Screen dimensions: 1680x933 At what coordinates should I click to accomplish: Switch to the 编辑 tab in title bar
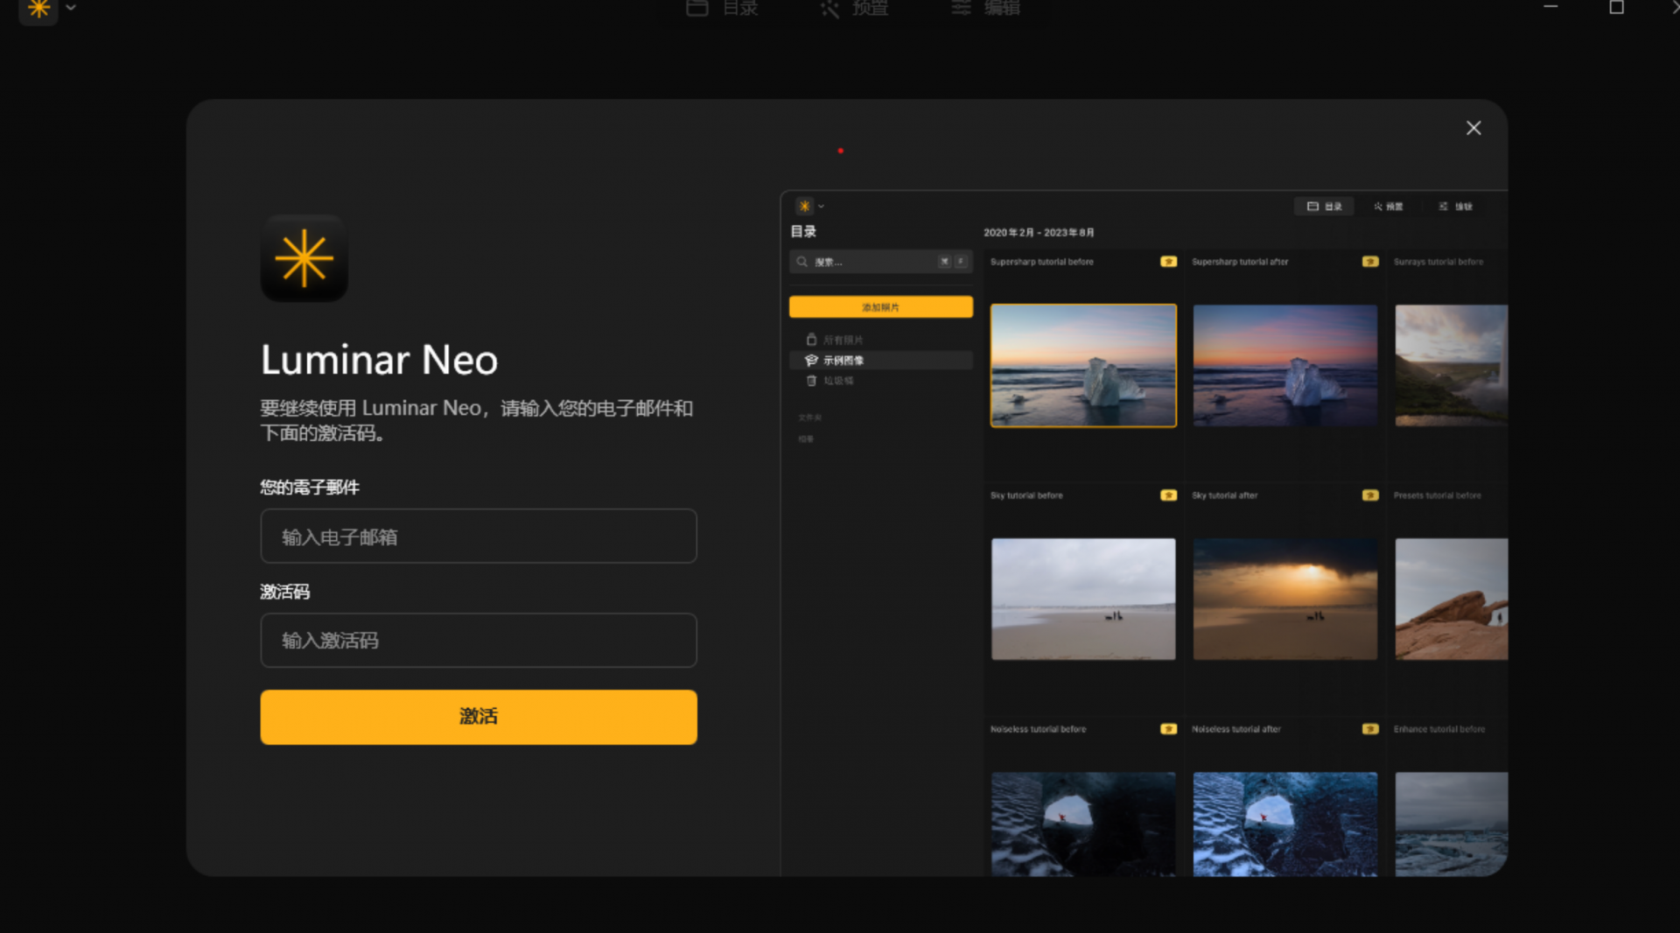pyautogui.click(x=986, y=8)
